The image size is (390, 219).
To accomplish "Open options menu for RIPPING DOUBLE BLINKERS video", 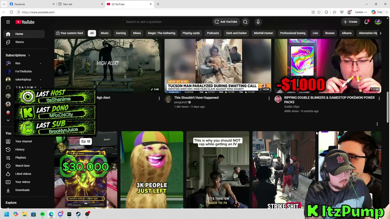I will [x=379, y=98].
